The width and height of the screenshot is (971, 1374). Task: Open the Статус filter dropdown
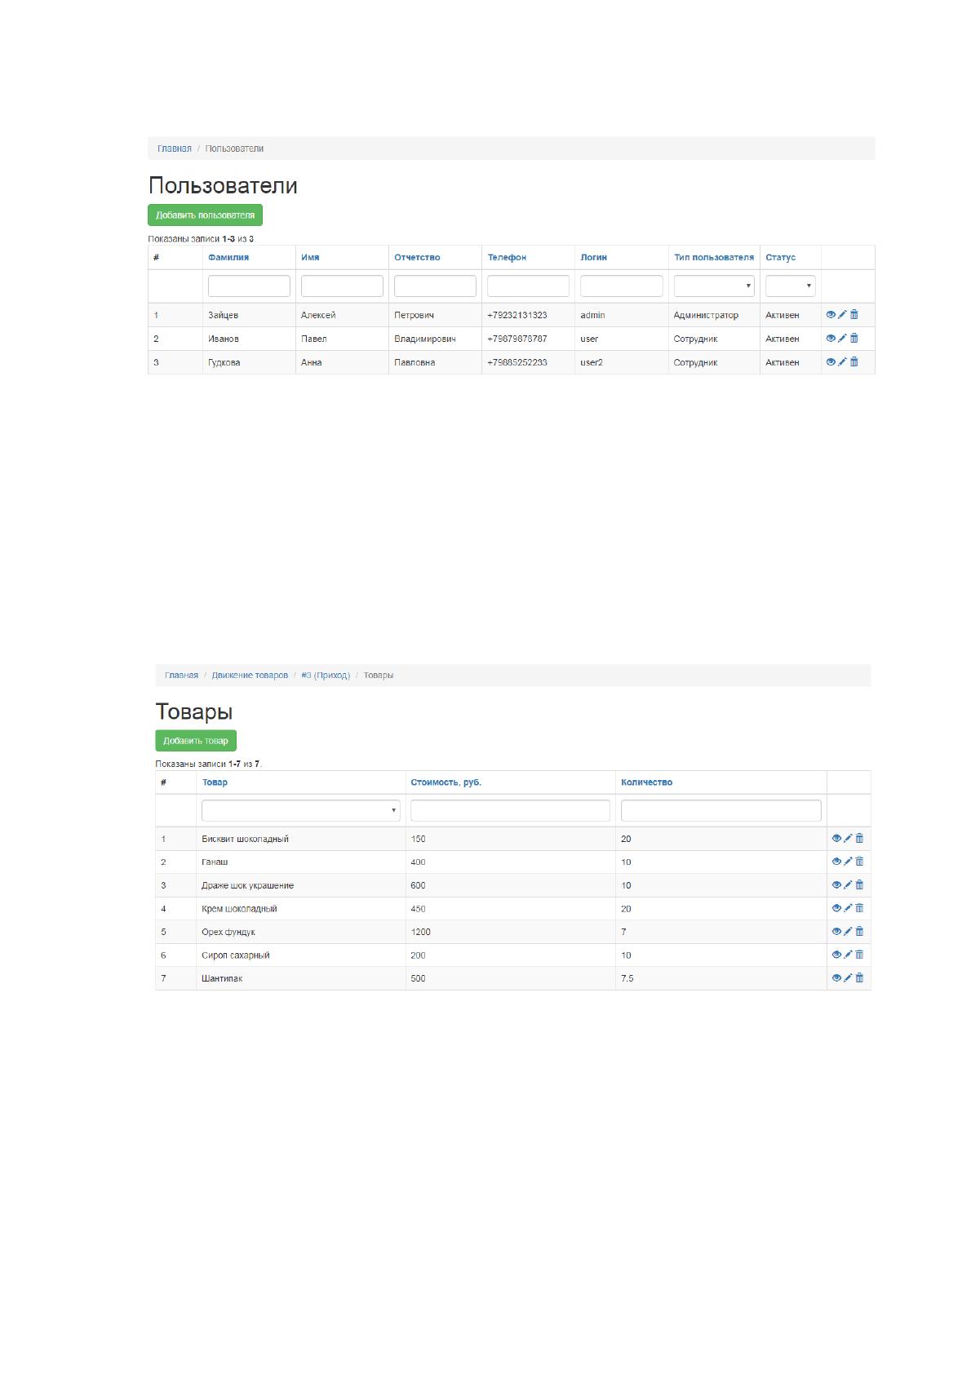[x=791, y=286]
